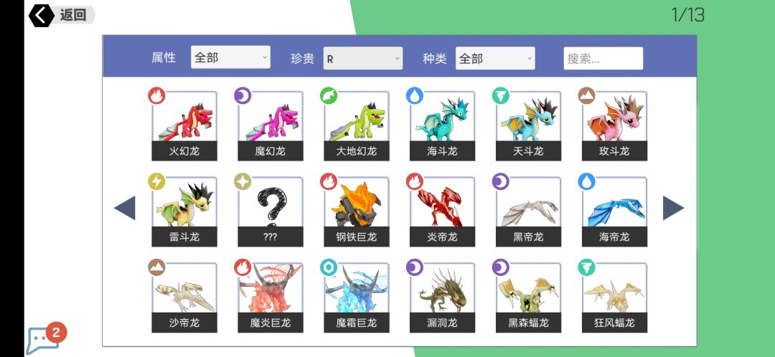
Task: Open the 钢铁巨龙 dragon card
Action: click(357, 211)
